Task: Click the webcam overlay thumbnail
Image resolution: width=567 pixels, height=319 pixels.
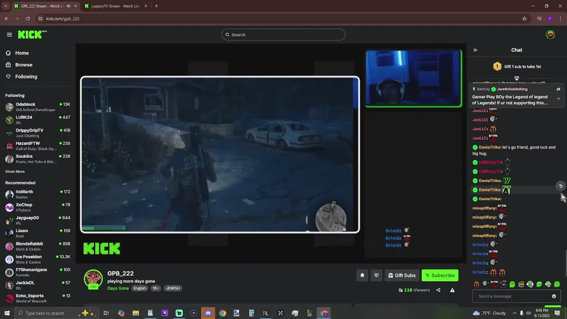Action: point(414,78)
